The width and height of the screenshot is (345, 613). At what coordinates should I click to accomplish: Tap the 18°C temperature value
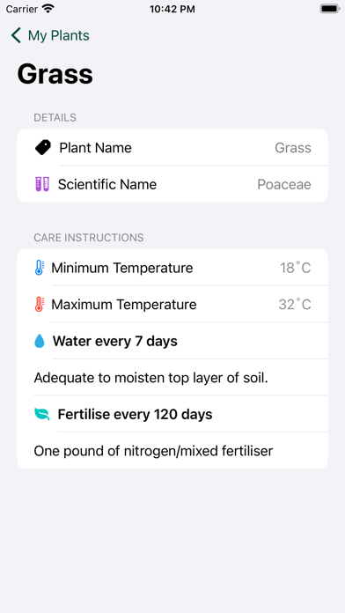(296, 268)
